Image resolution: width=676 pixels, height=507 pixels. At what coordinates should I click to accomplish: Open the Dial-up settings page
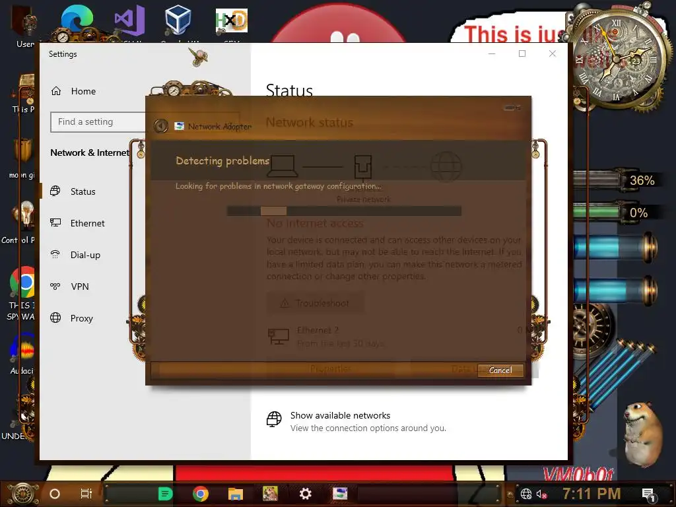[x=85, y=255]
